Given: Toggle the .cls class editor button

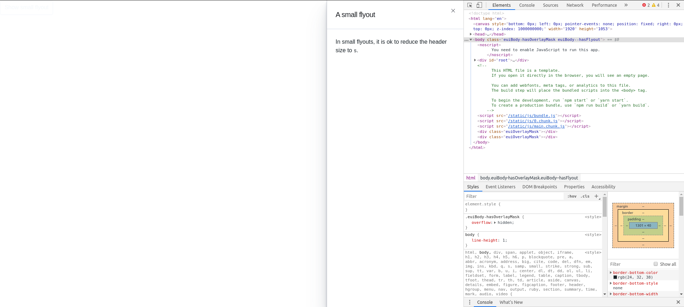Looking at the screenshot, I should (x=585, y=196).
